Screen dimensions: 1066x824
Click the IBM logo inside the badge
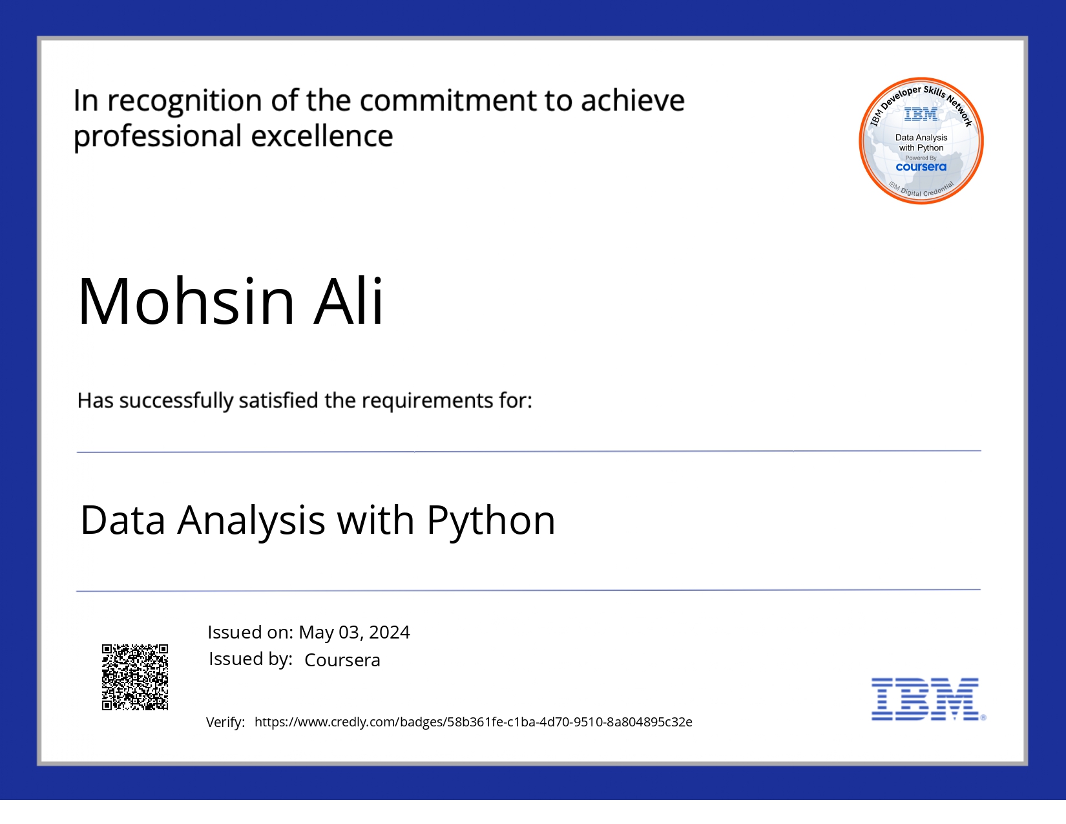tap(921, 115)
